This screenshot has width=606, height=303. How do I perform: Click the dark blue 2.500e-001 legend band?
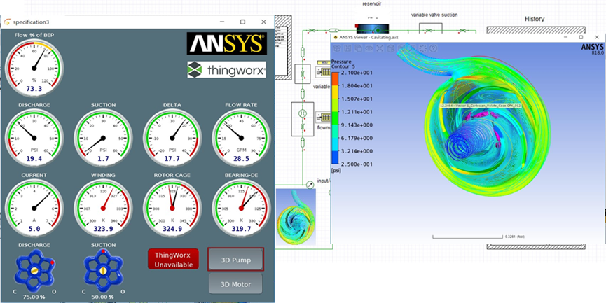(x=335, y=157)
